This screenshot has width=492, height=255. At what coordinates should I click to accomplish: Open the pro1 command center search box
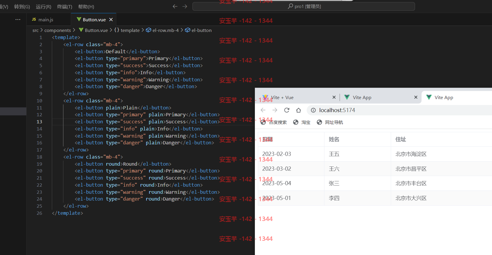303,6
